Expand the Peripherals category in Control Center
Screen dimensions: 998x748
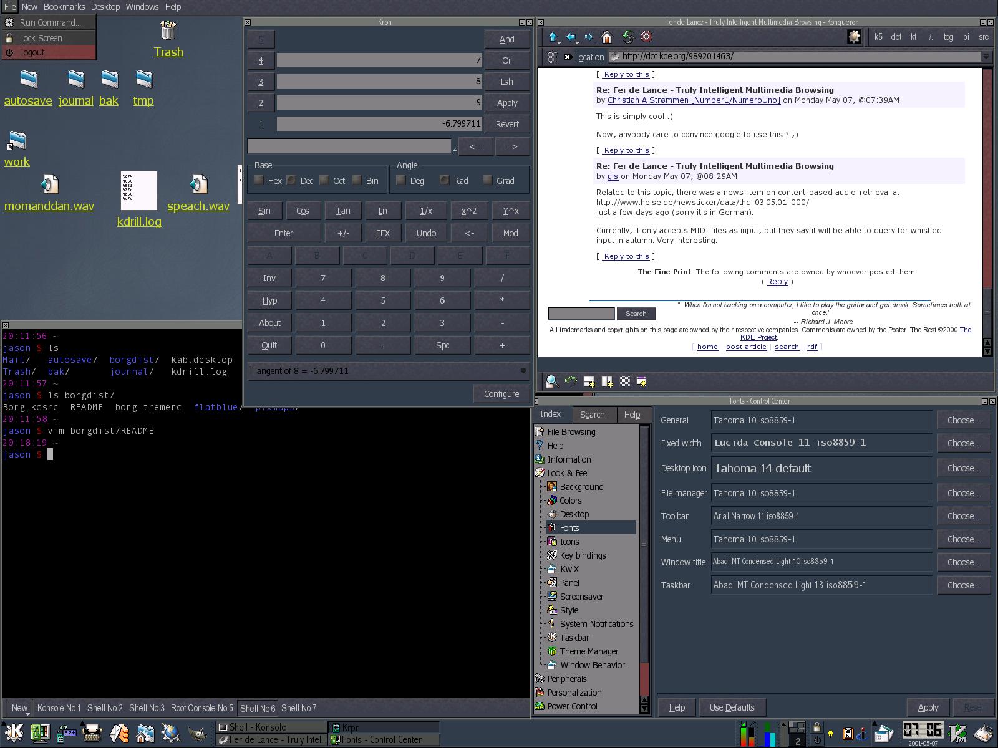click(x=561, y=679)
